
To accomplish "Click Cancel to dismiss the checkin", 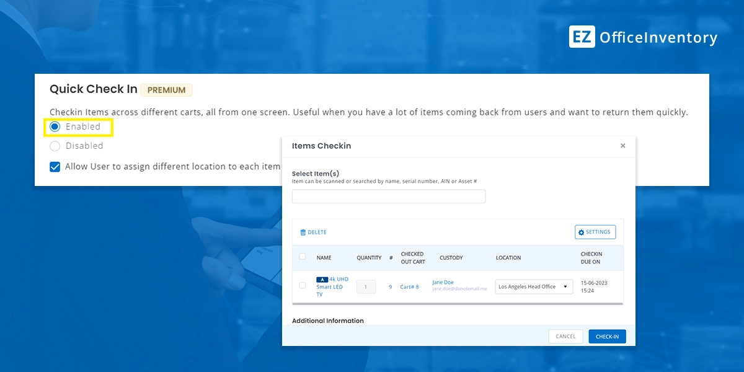I will tap(565, 336).
